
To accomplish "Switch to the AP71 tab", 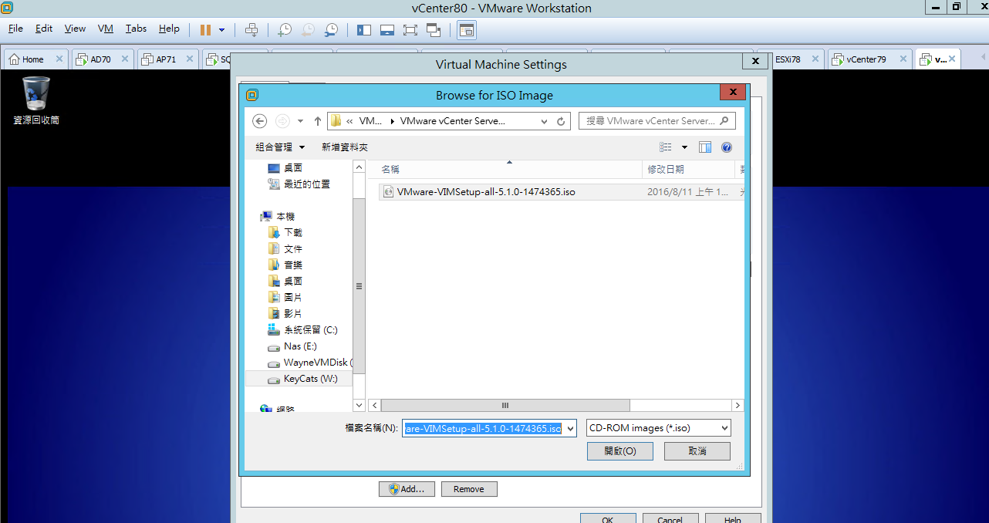I will (166, 59).
